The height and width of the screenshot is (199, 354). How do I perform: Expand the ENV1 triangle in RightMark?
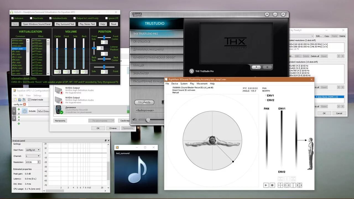(266, 95)
